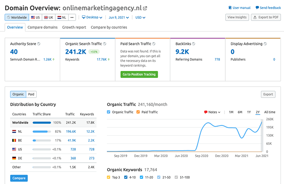Select the 2Y chart range

[x=258, y=112]
